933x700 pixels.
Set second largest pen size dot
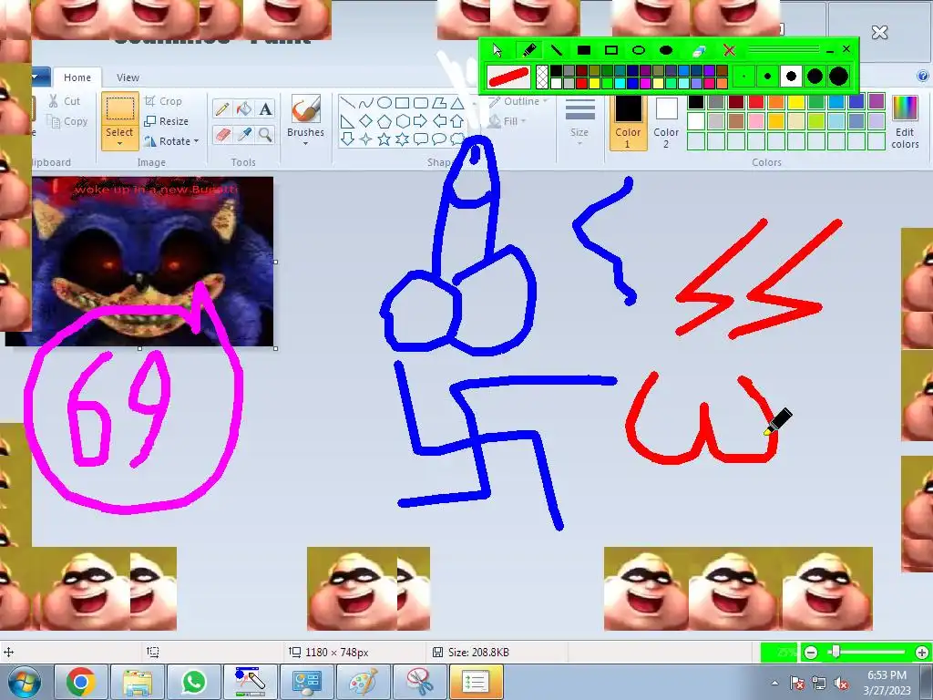[x=815, y=77]
